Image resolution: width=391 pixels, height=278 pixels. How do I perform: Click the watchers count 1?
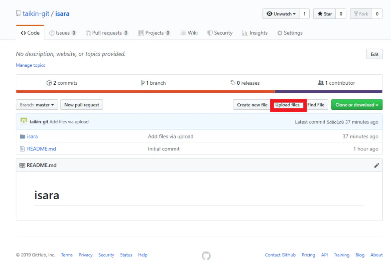click(304, 14)
